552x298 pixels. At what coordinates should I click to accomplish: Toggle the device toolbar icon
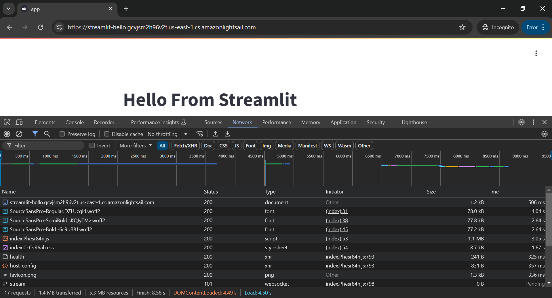tap(19, 122)
